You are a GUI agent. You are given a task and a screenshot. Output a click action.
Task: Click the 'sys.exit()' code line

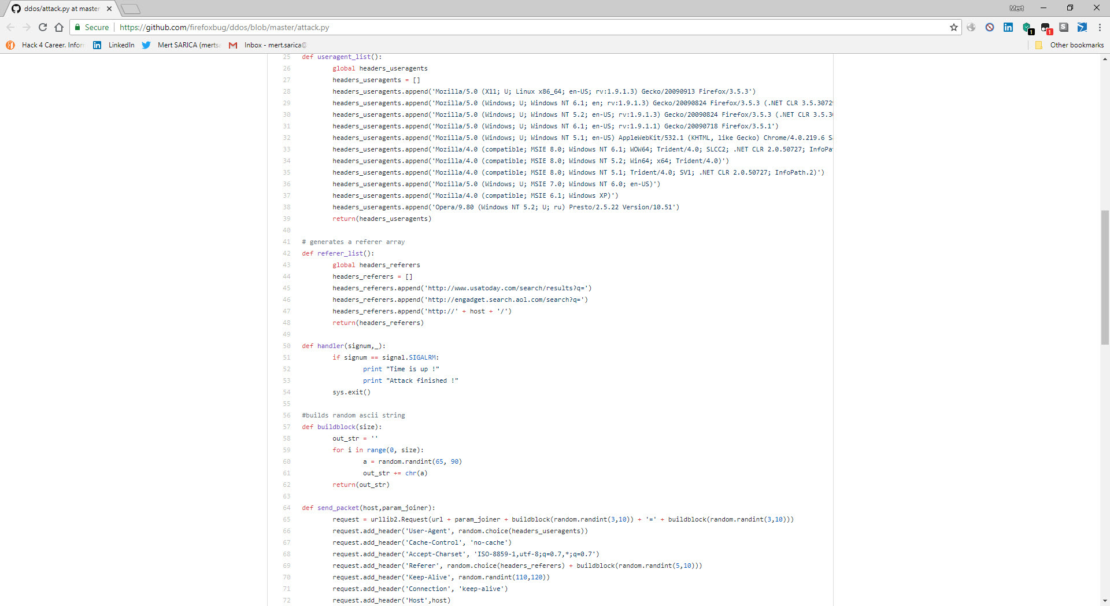351,392
